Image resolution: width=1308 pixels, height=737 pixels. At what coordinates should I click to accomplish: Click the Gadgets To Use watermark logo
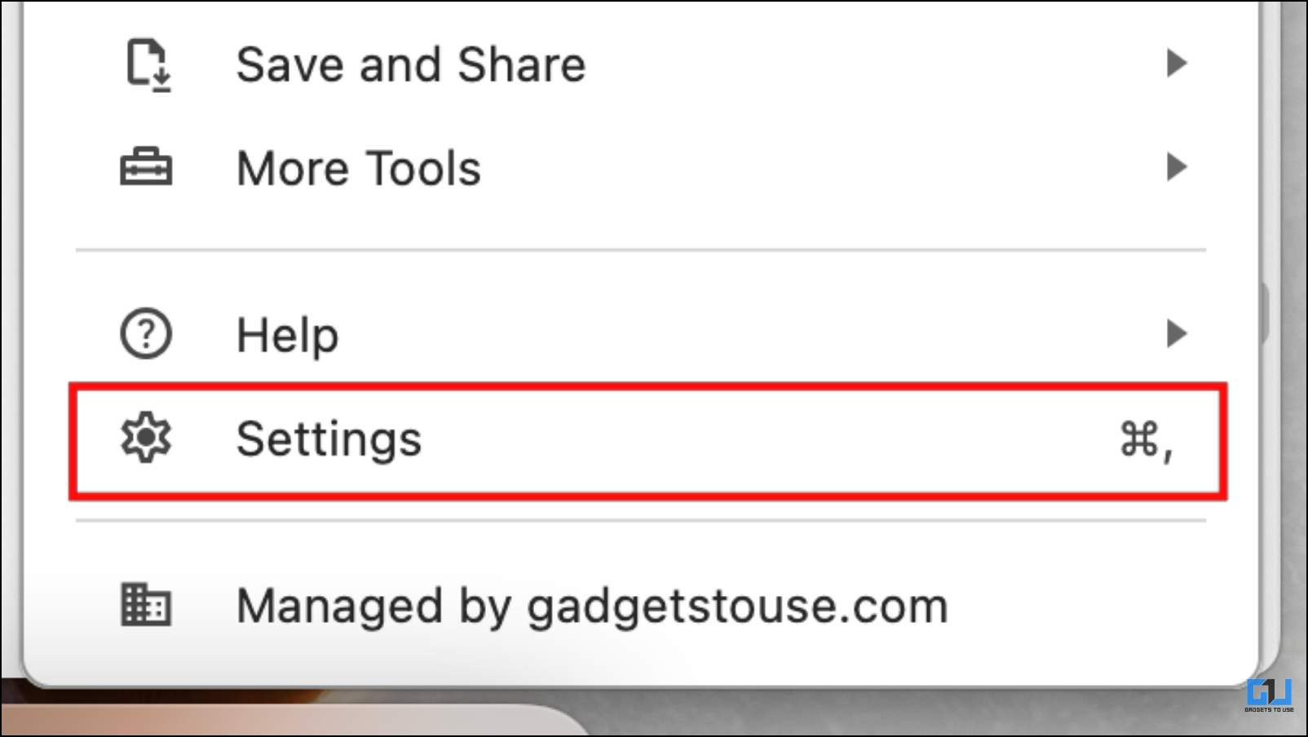click(x=1269, y=695)
